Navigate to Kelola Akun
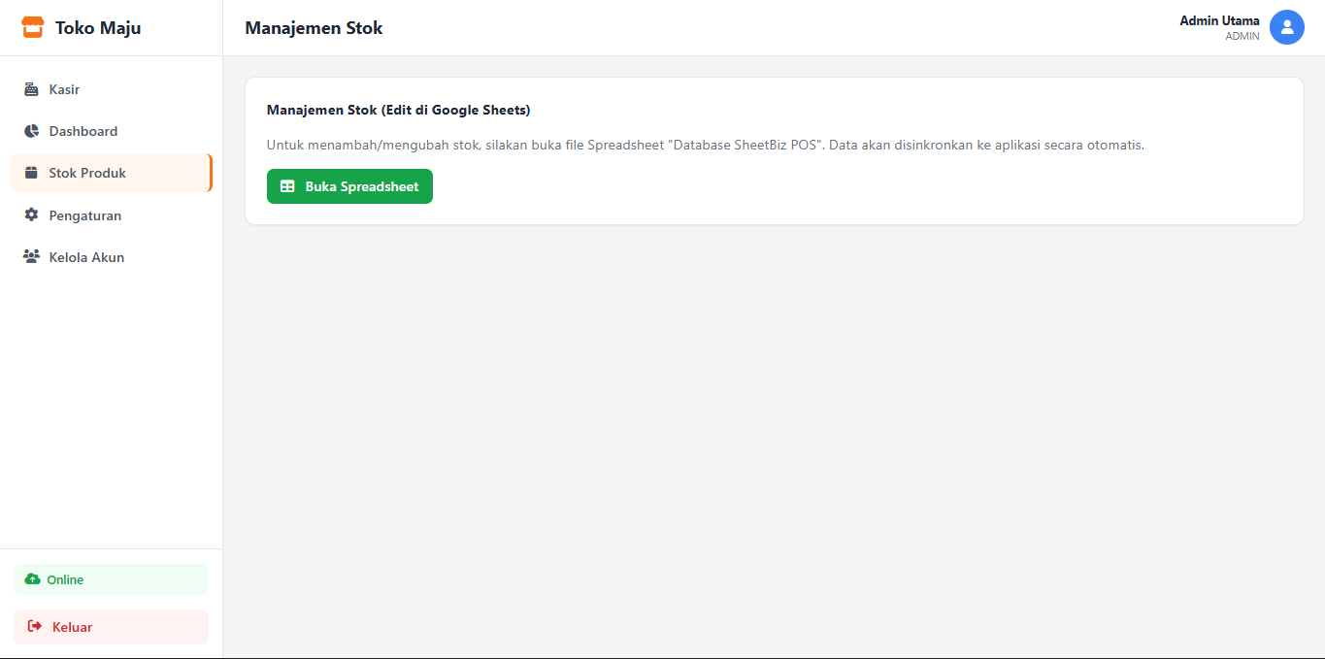The height and width of the screenshot is (659, 1325). click(86, 257)
